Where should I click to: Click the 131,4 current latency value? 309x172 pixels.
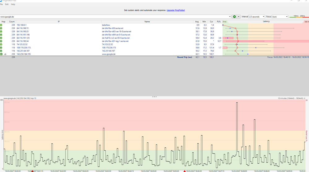tap(212, 47)
